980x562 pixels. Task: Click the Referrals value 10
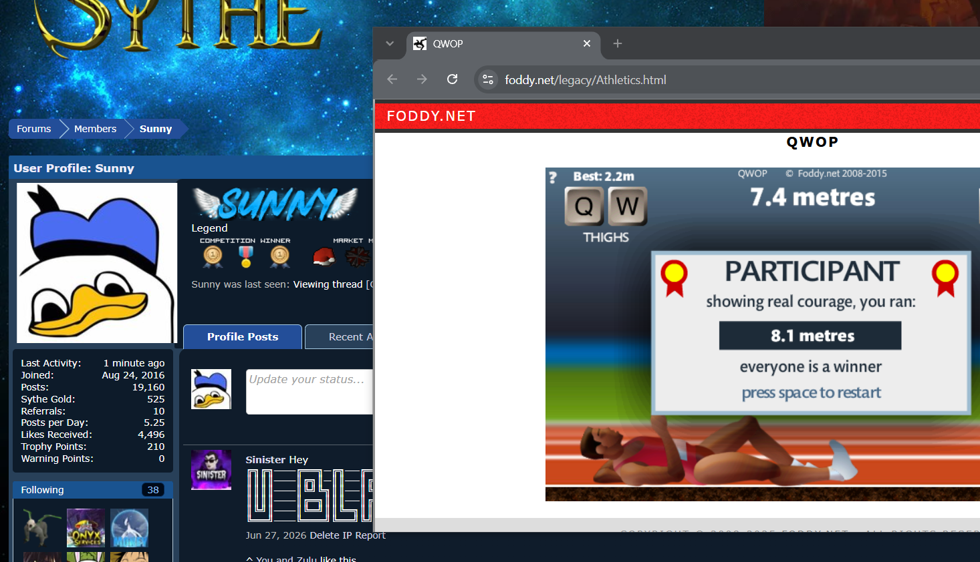[159, 411]
